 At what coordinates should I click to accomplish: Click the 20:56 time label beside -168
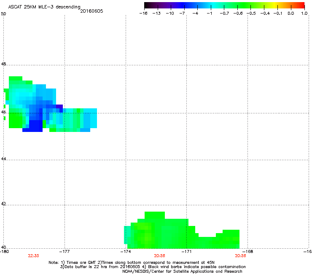[x=240, y=256]
